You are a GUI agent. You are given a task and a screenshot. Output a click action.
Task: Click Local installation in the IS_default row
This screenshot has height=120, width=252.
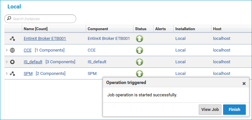180,62
